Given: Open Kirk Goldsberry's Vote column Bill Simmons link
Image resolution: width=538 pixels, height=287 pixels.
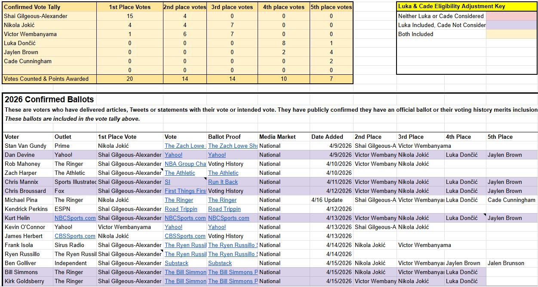Looking at the screenshot, I should (x=185, y=281).
